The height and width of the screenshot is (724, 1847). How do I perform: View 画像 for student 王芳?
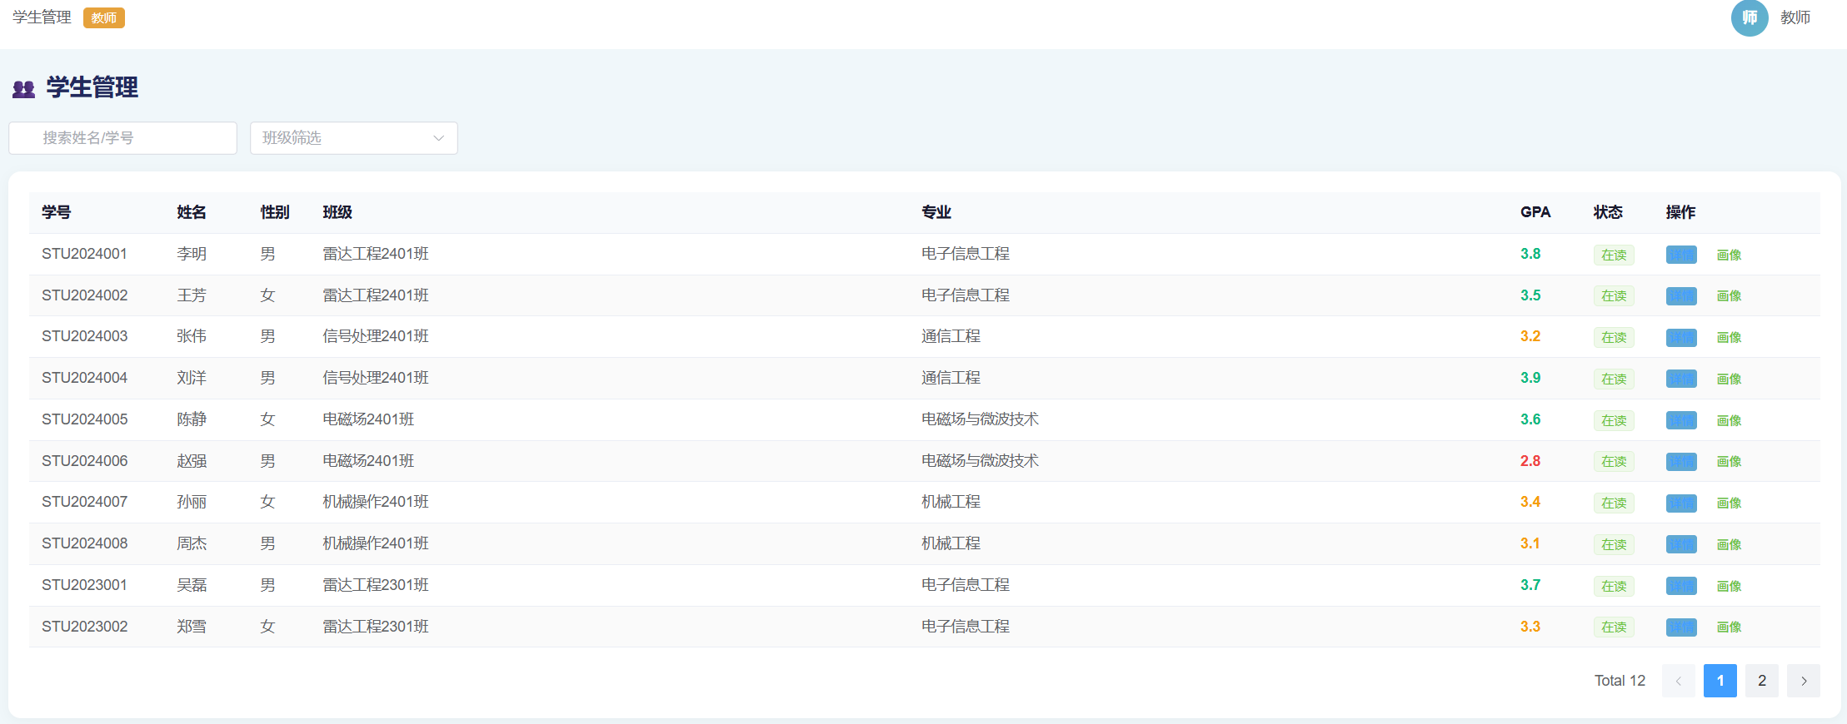tap(1729, 296)
